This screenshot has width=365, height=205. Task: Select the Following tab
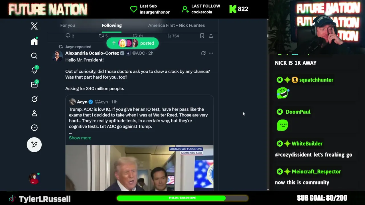tap(111, 25)
